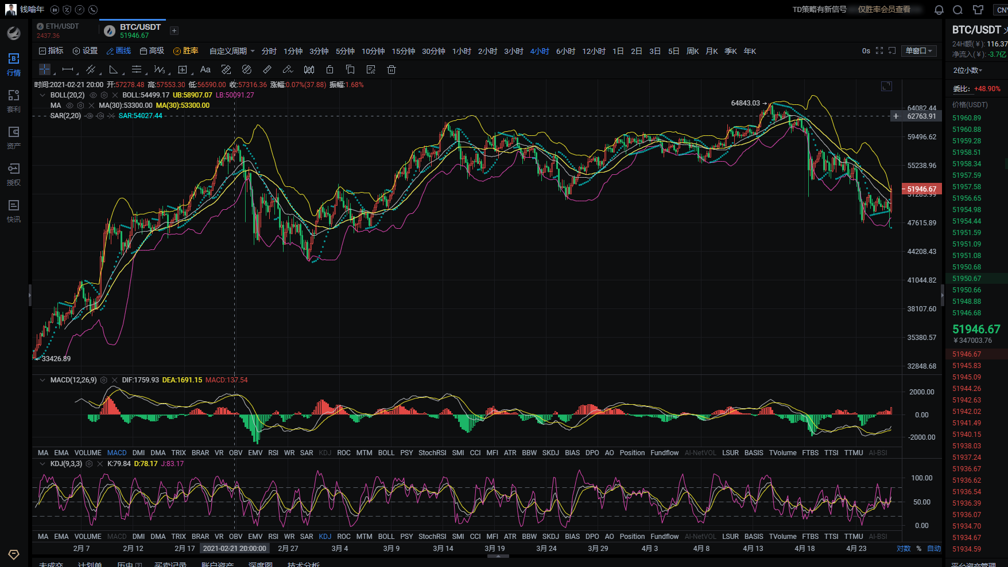Screen dimensions: 1008x567
Task: Open the 快讯 news sidebar icon
Action: pos(14,210)
